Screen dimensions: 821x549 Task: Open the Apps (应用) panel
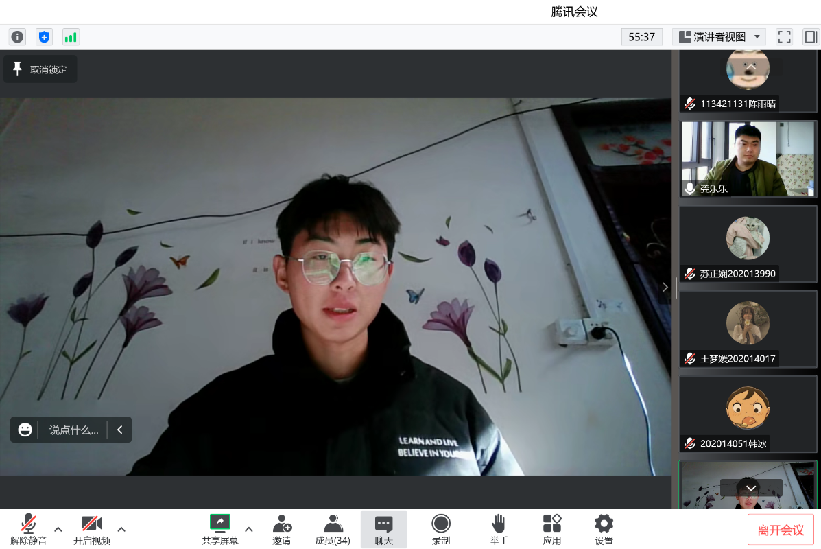coord(552,530)
